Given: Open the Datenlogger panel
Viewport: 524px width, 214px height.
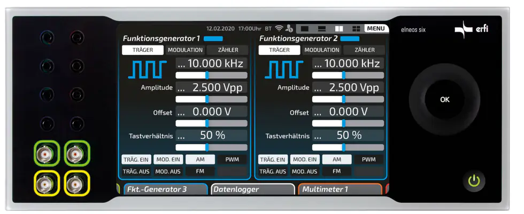Looking at the screenshot, I should pos(252,189).
